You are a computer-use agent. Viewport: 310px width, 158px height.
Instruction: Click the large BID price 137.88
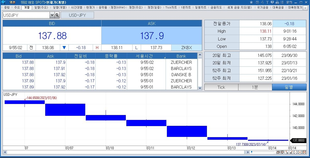tap(52, 36)
